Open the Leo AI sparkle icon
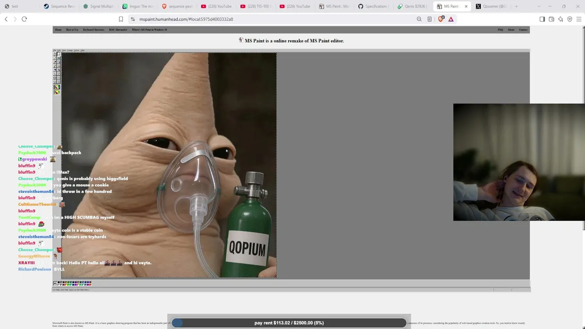Viewport: 585px width, 329px height. (561, 19)
